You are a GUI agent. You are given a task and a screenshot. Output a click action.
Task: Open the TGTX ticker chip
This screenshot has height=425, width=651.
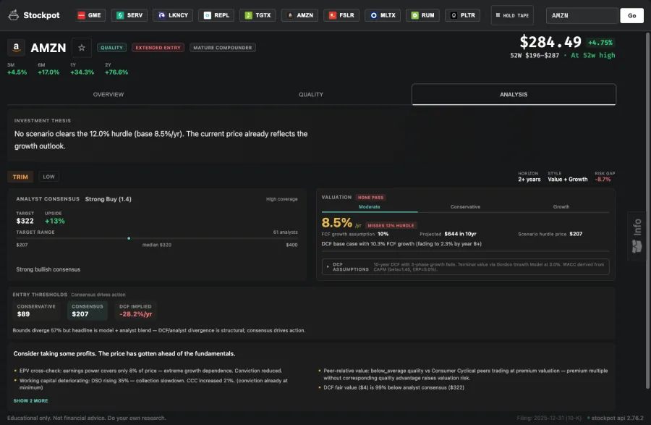click(258, 15)
